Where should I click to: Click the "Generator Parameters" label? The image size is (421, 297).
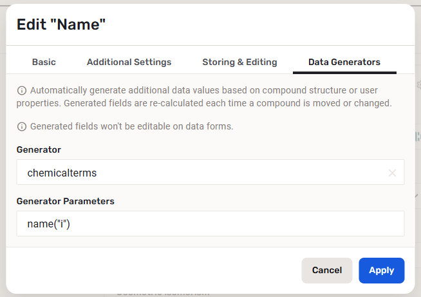[65, 201]
